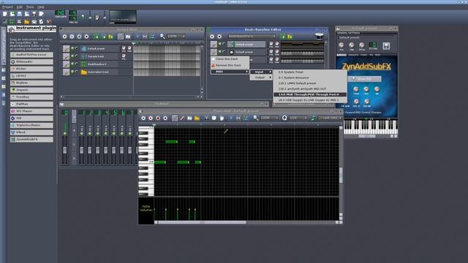Open the Project menu
468x263 pixels.
point(7,7)
